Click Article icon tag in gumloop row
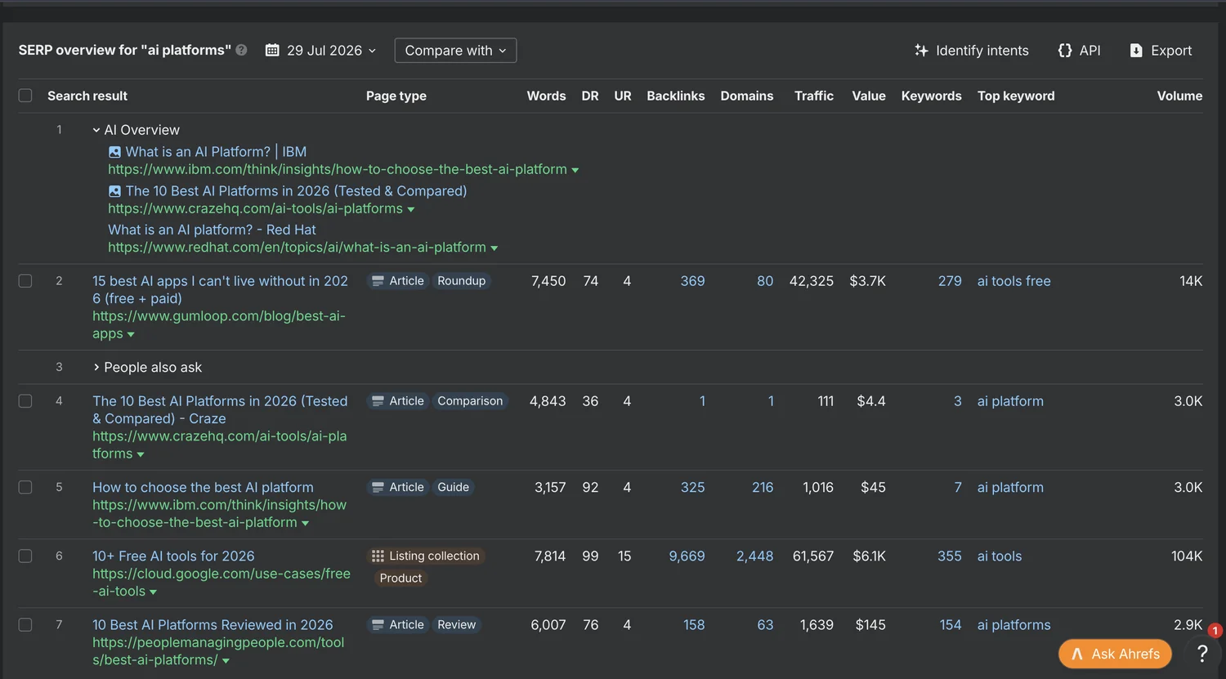This screenshot has height=679, width=1226. coord(398,281)
